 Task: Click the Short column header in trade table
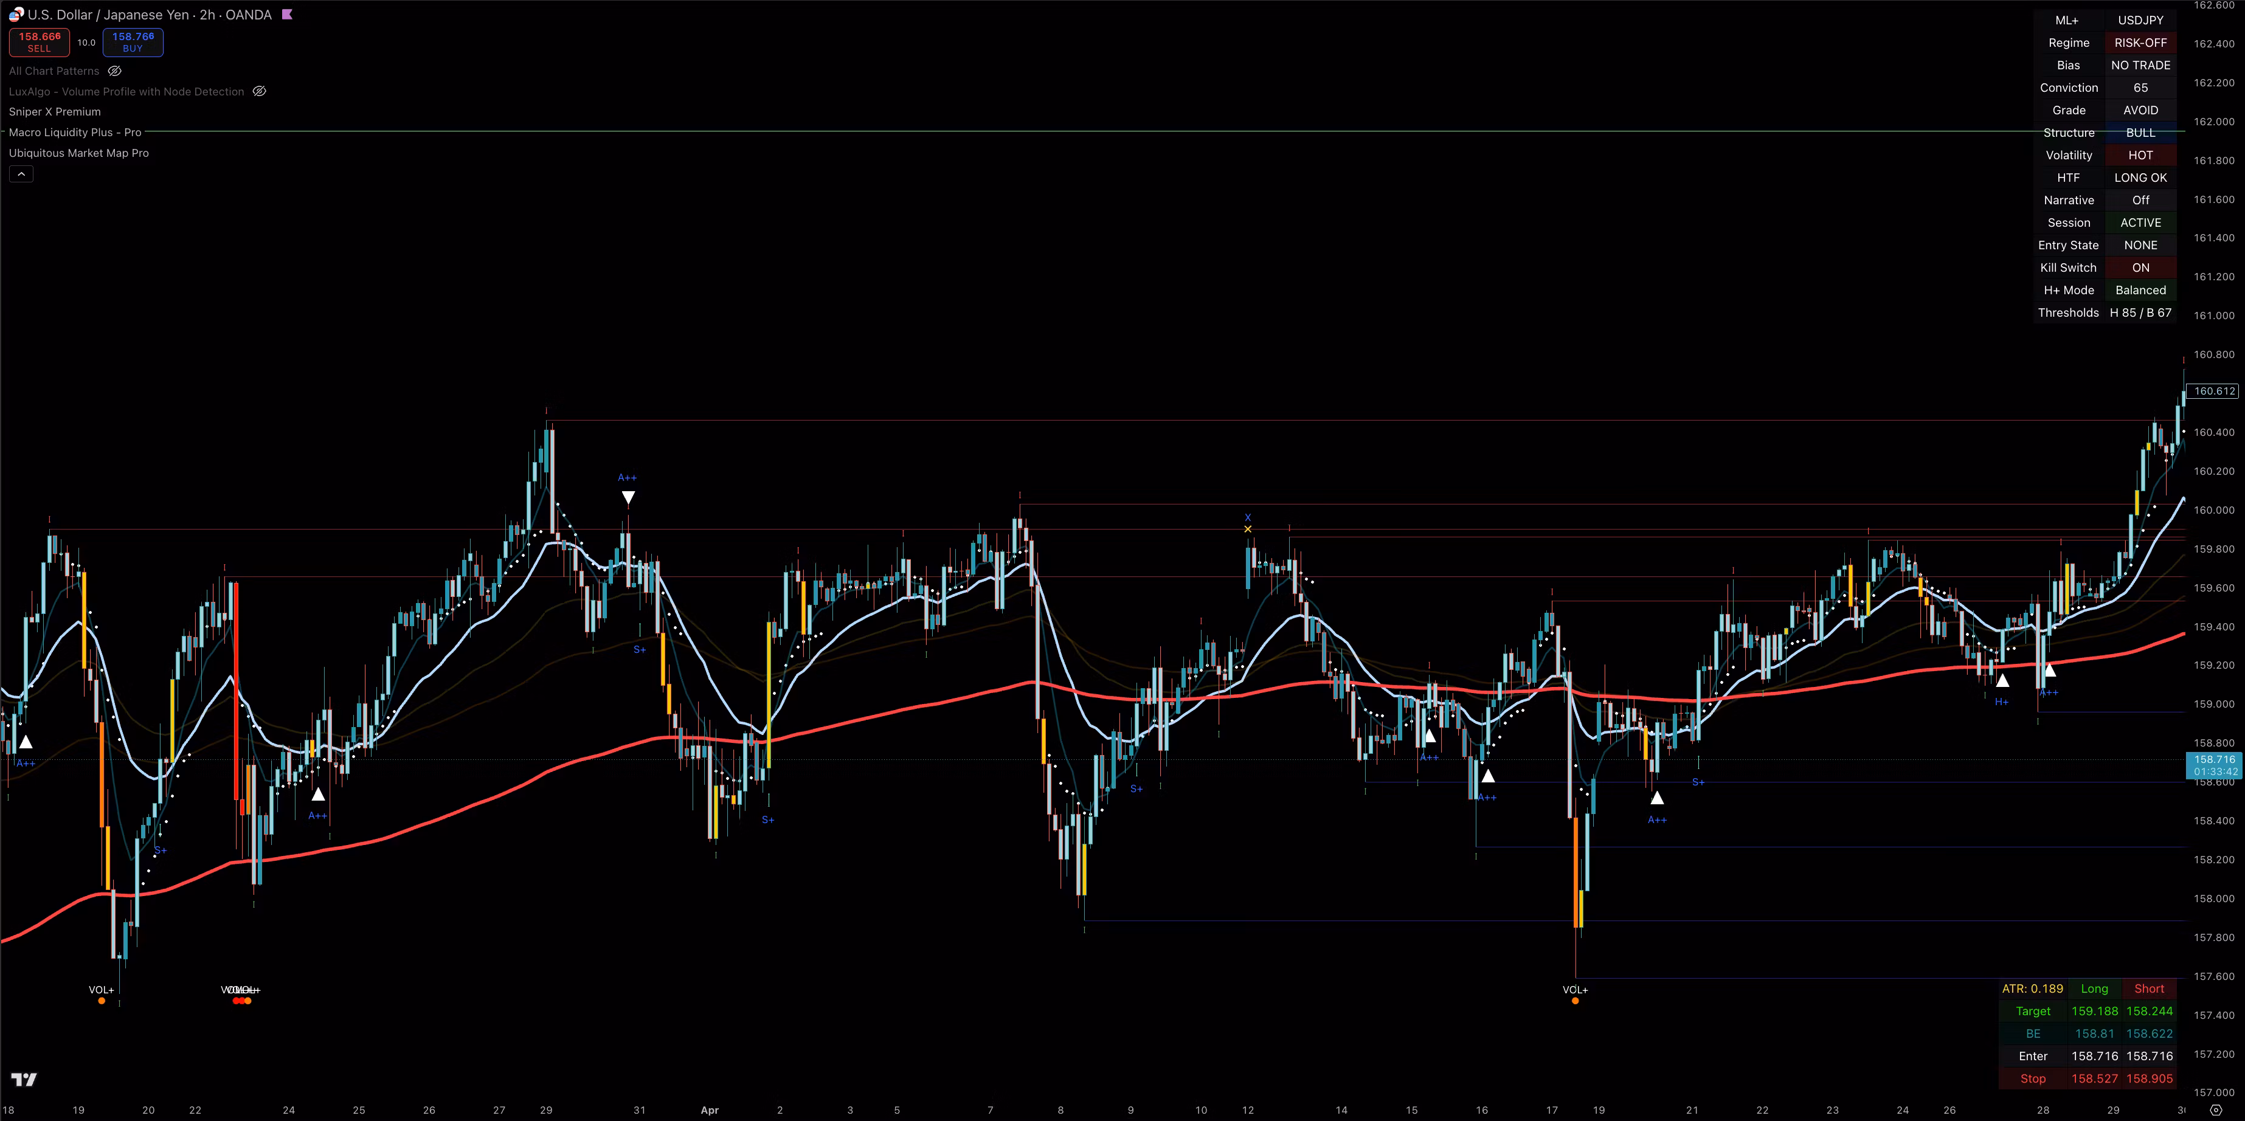click(x=2149, y=988)
